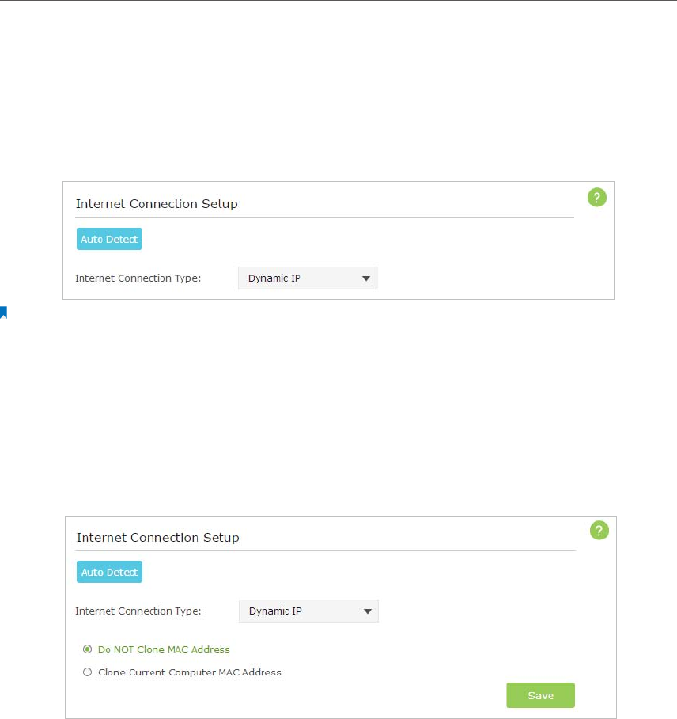Click Internet Connection Setup heading in panel without radios
The width and height of the screenshot is (677, 719).
pos(157,203)
